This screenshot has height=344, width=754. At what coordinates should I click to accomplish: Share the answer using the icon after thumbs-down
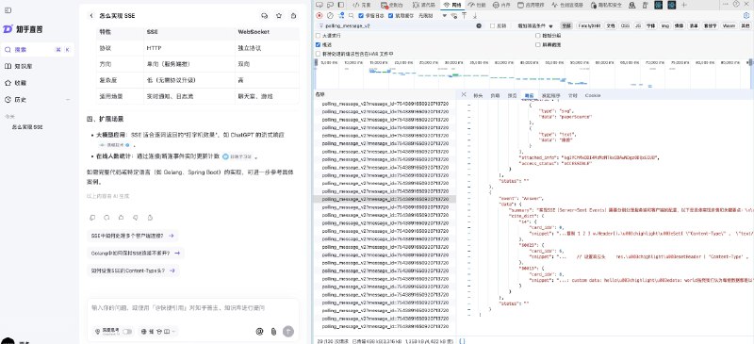pyautogui.click(x=150, y=218)
